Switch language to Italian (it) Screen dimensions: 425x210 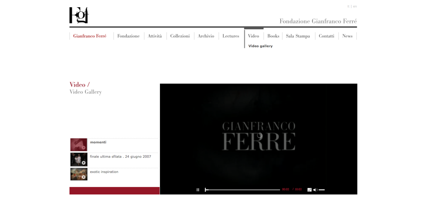tap(348, 6)
